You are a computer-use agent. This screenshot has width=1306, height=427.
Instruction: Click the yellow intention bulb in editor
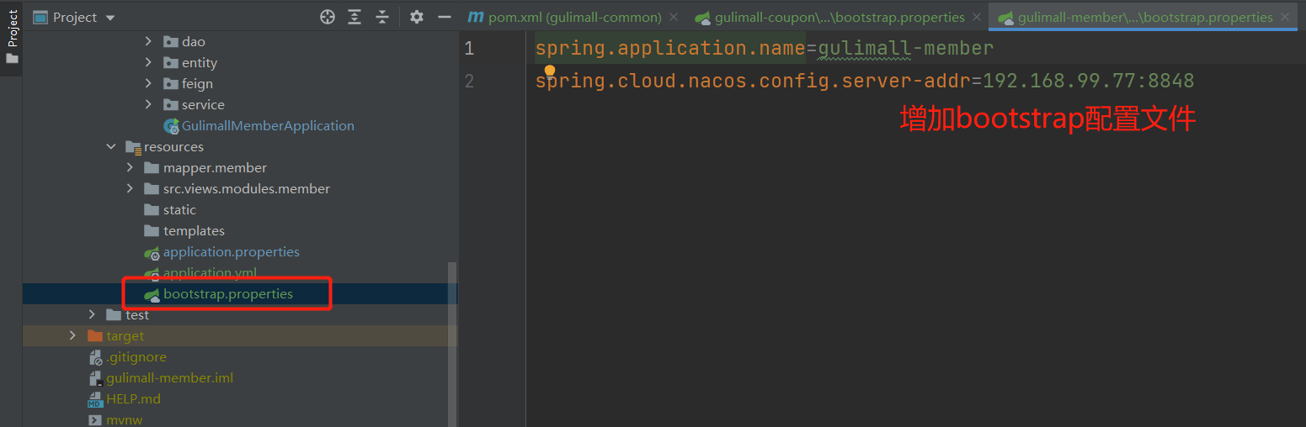tap(550, 71)
